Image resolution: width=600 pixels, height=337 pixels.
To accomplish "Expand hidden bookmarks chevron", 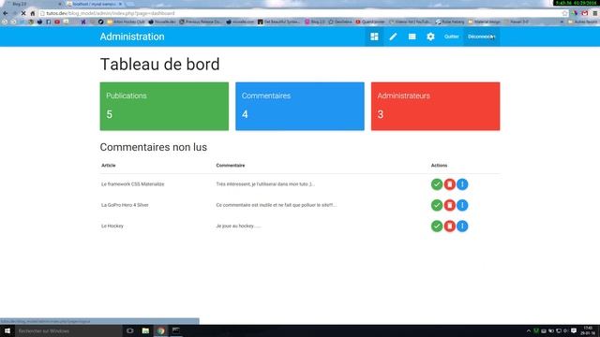I will pos(562,22).
